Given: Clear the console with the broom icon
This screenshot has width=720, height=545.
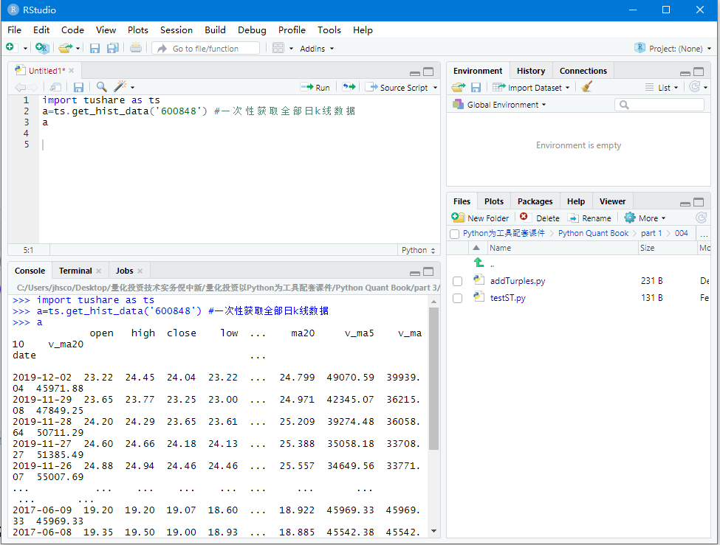Looking at the screenshot, I should 585,87.
